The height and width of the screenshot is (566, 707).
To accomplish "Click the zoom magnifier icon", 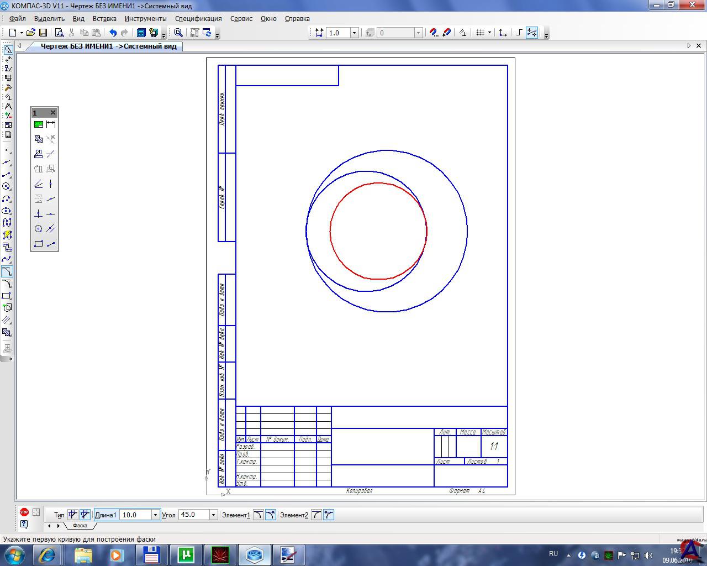I will (178, 33).
